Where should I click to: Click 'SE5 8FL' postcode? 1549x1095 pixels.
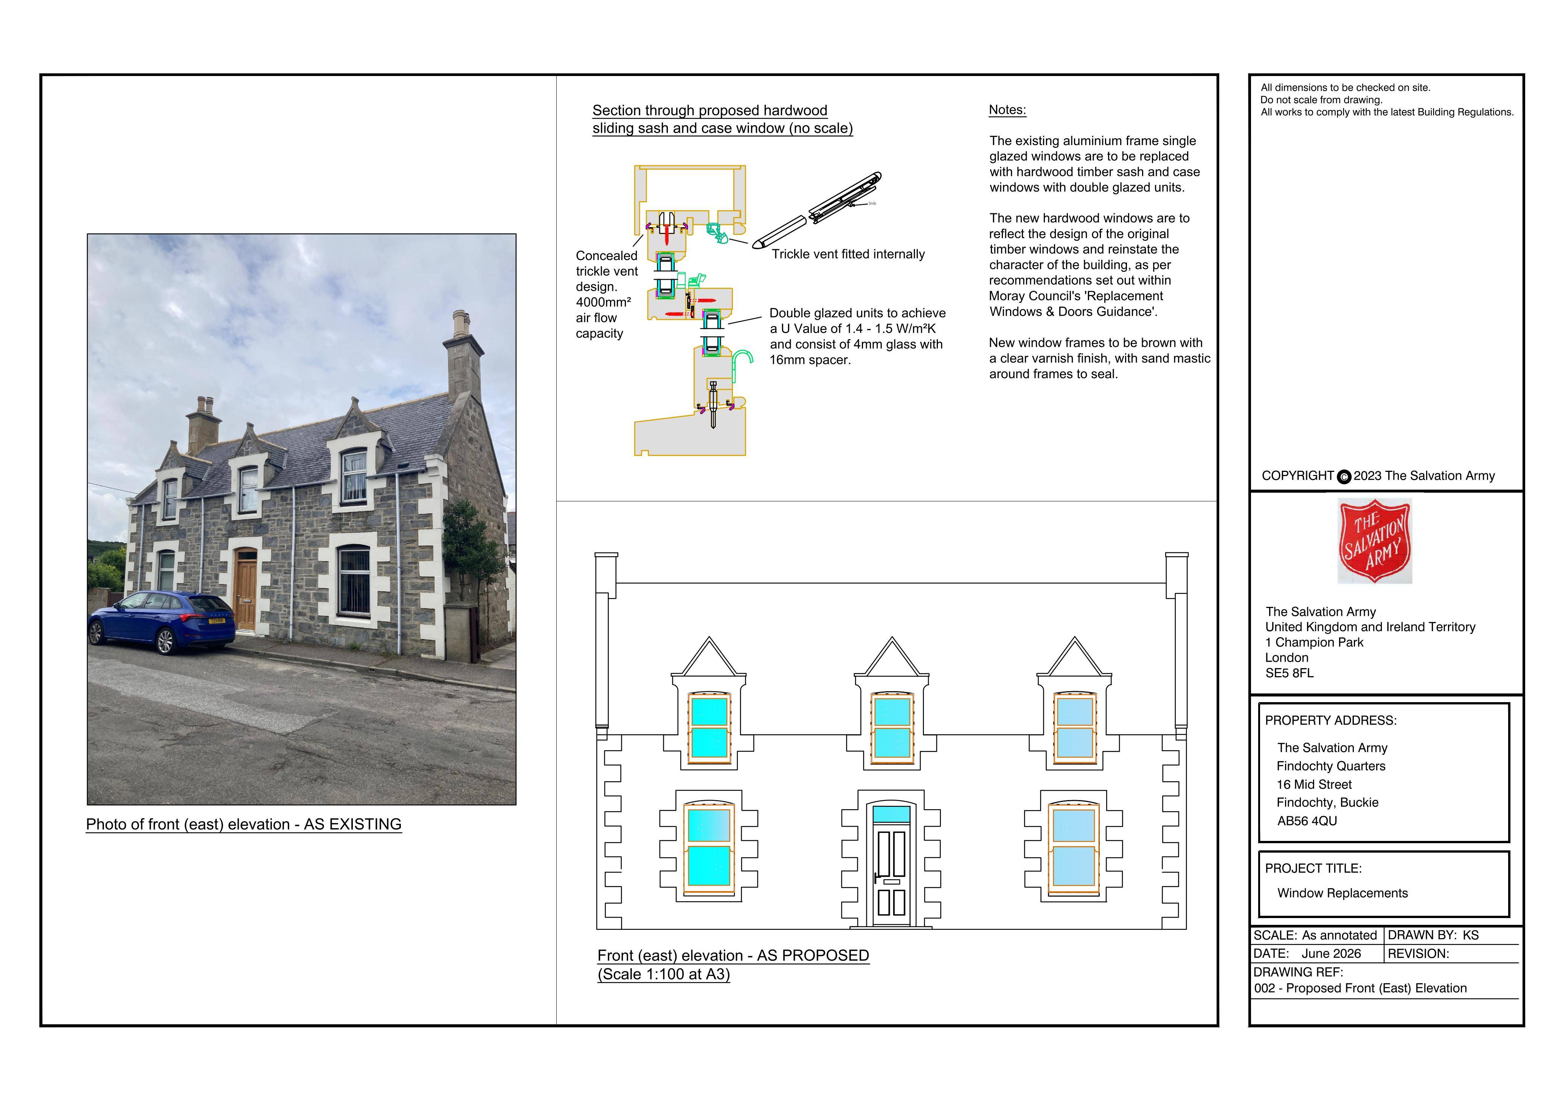[1289, 673]
